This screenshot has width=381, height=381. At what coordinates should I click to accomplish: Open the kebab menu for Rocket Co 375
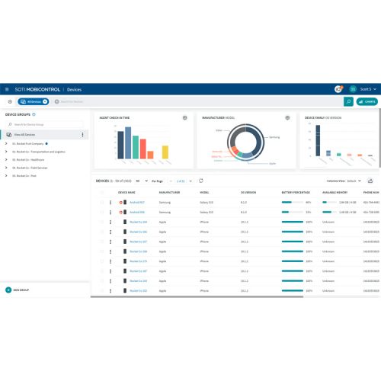coord(110,261)
